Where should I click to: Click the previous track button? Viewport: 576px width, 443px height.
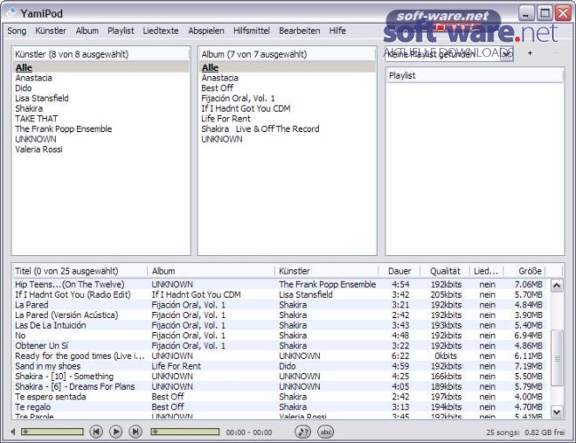(97, 431)
